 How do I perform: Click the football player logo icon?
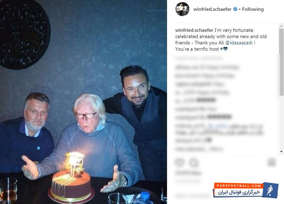pos(270,190)
